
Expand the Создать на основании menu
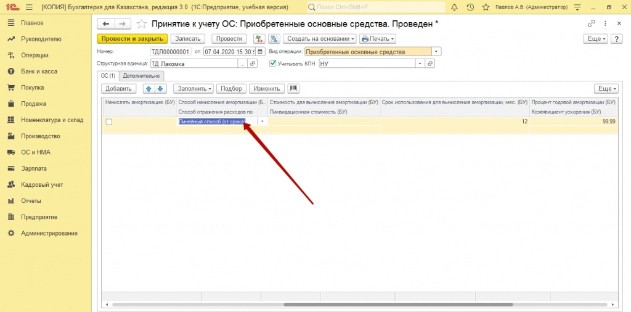pos(320,39)
